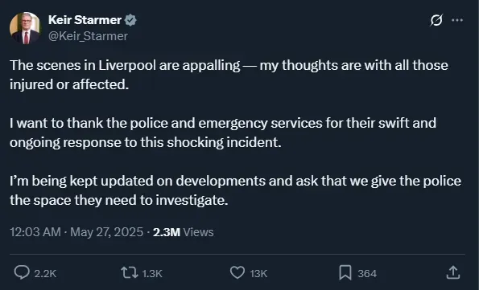Screen dimensions: 479x290
Task: Click the reply speech bubble icon
Action: point(22,272)
